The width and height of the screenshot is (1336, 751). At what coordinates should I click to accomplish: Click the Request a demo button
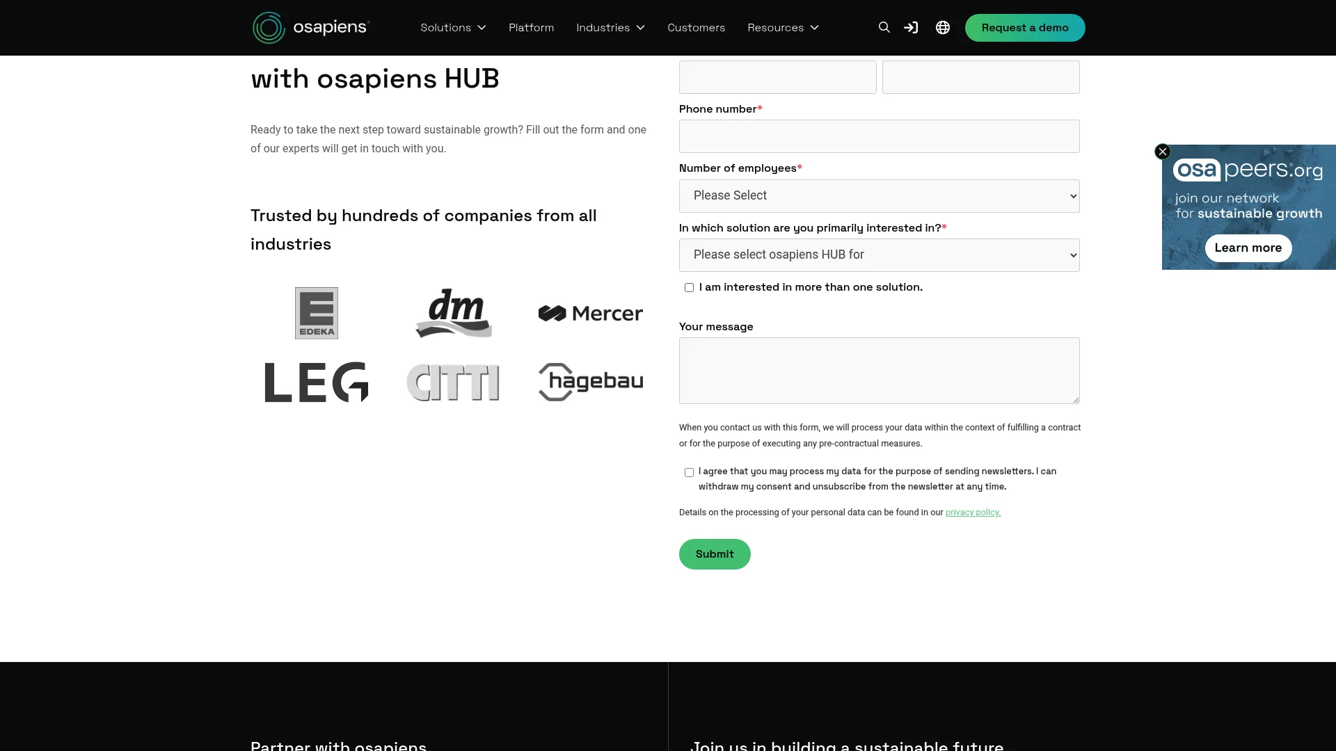point(1025,28)
